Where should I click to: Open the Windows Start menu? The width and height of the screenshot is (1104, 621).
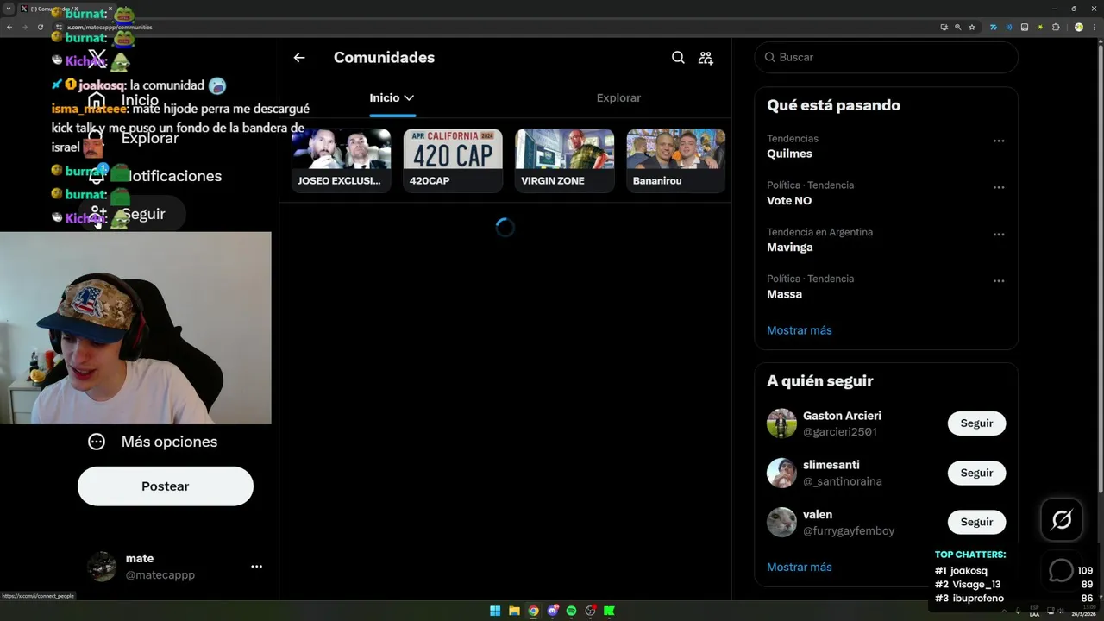coord(495,611)
